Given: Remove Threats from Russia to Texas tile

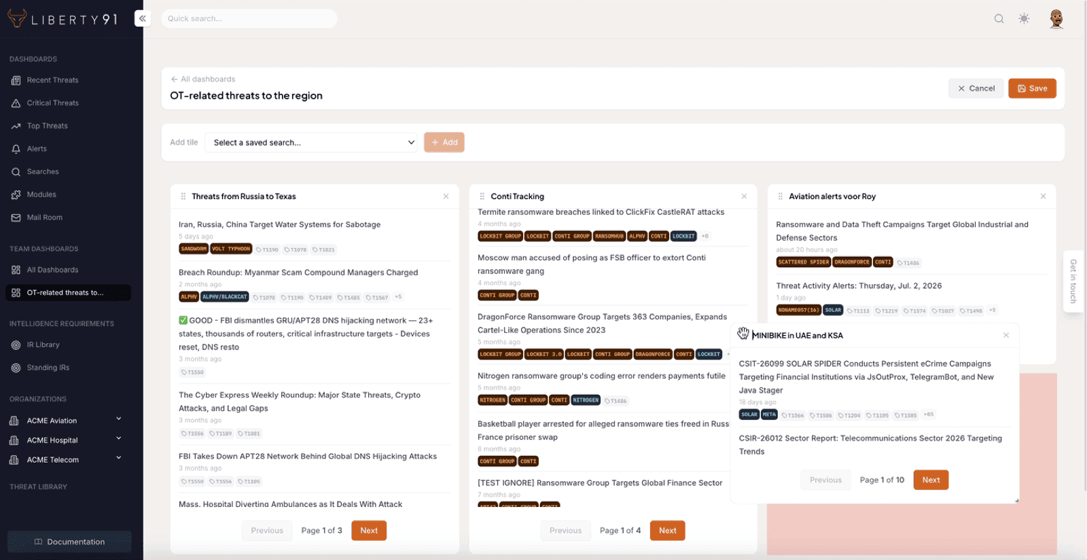Looking at the screenshot, I should coord(446,196).
